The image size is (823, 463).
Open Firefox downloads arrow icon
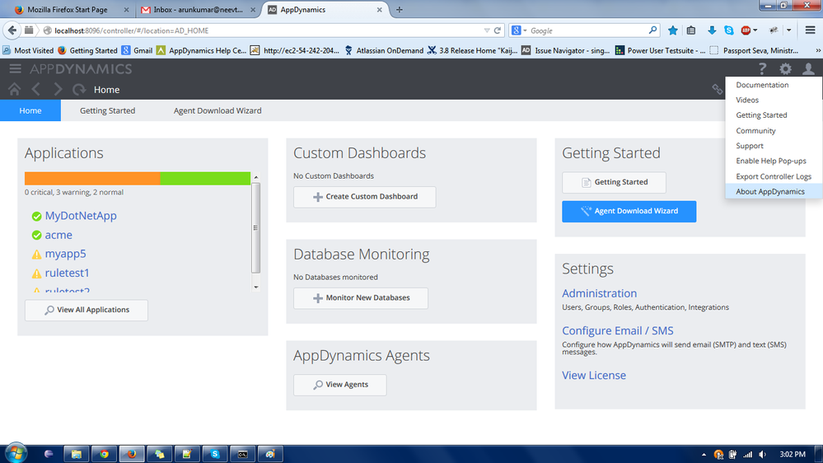click(712, 30)
